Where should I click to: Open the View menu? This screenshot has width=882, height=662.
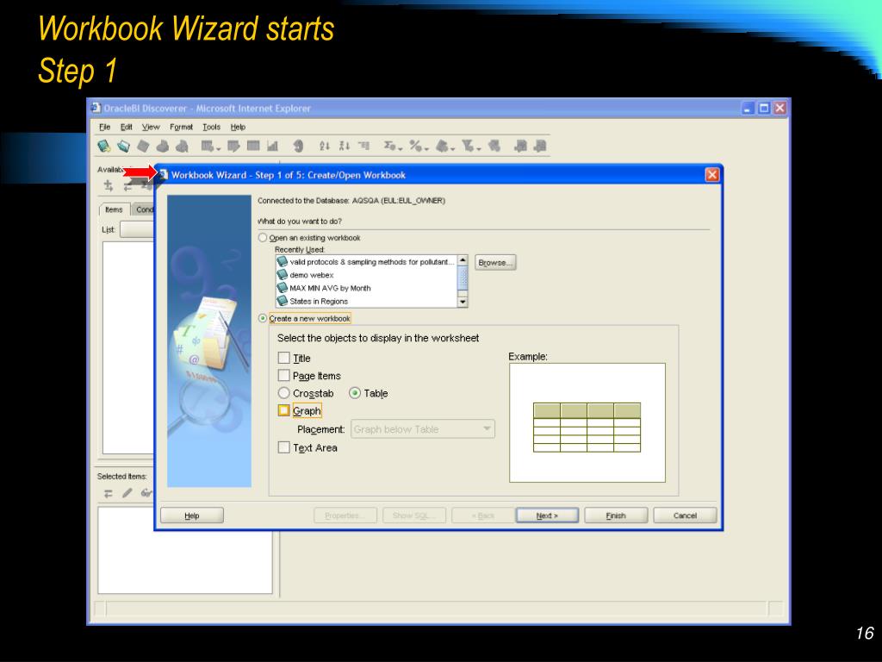click(x=151, y=128)
